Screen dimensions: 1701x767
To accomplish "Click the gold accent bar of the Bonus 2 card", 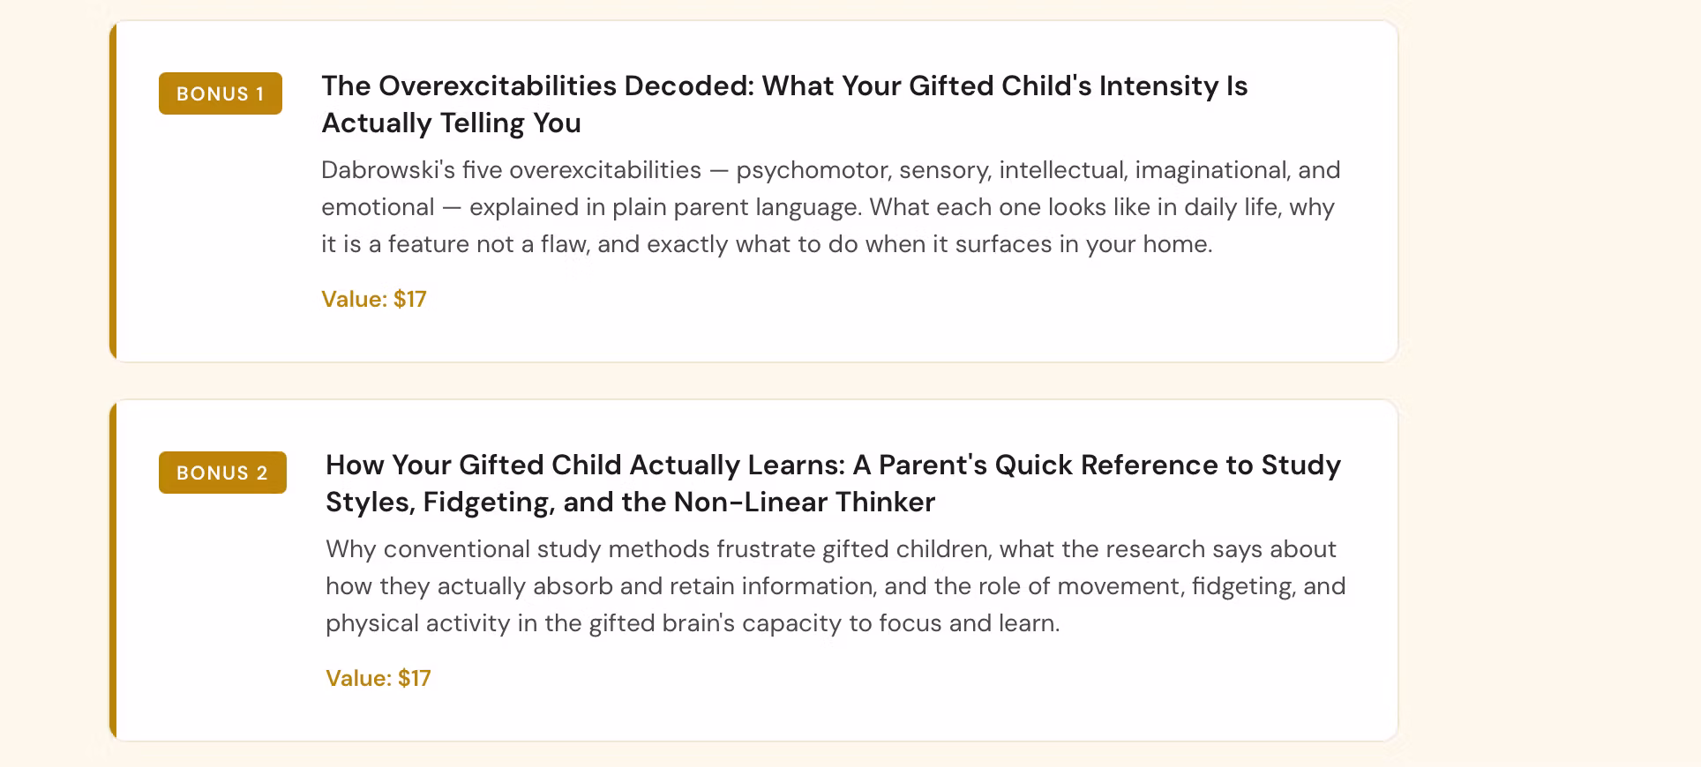I will (x=113, y=570).
